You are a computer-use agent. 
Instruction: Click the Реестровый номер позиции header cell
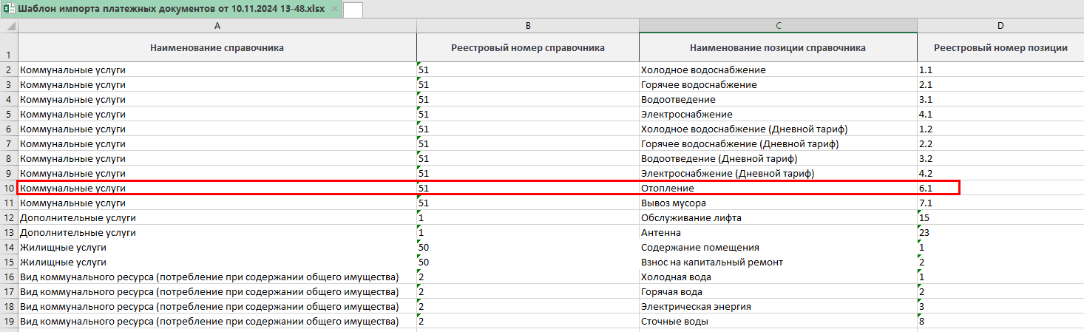1000,48
